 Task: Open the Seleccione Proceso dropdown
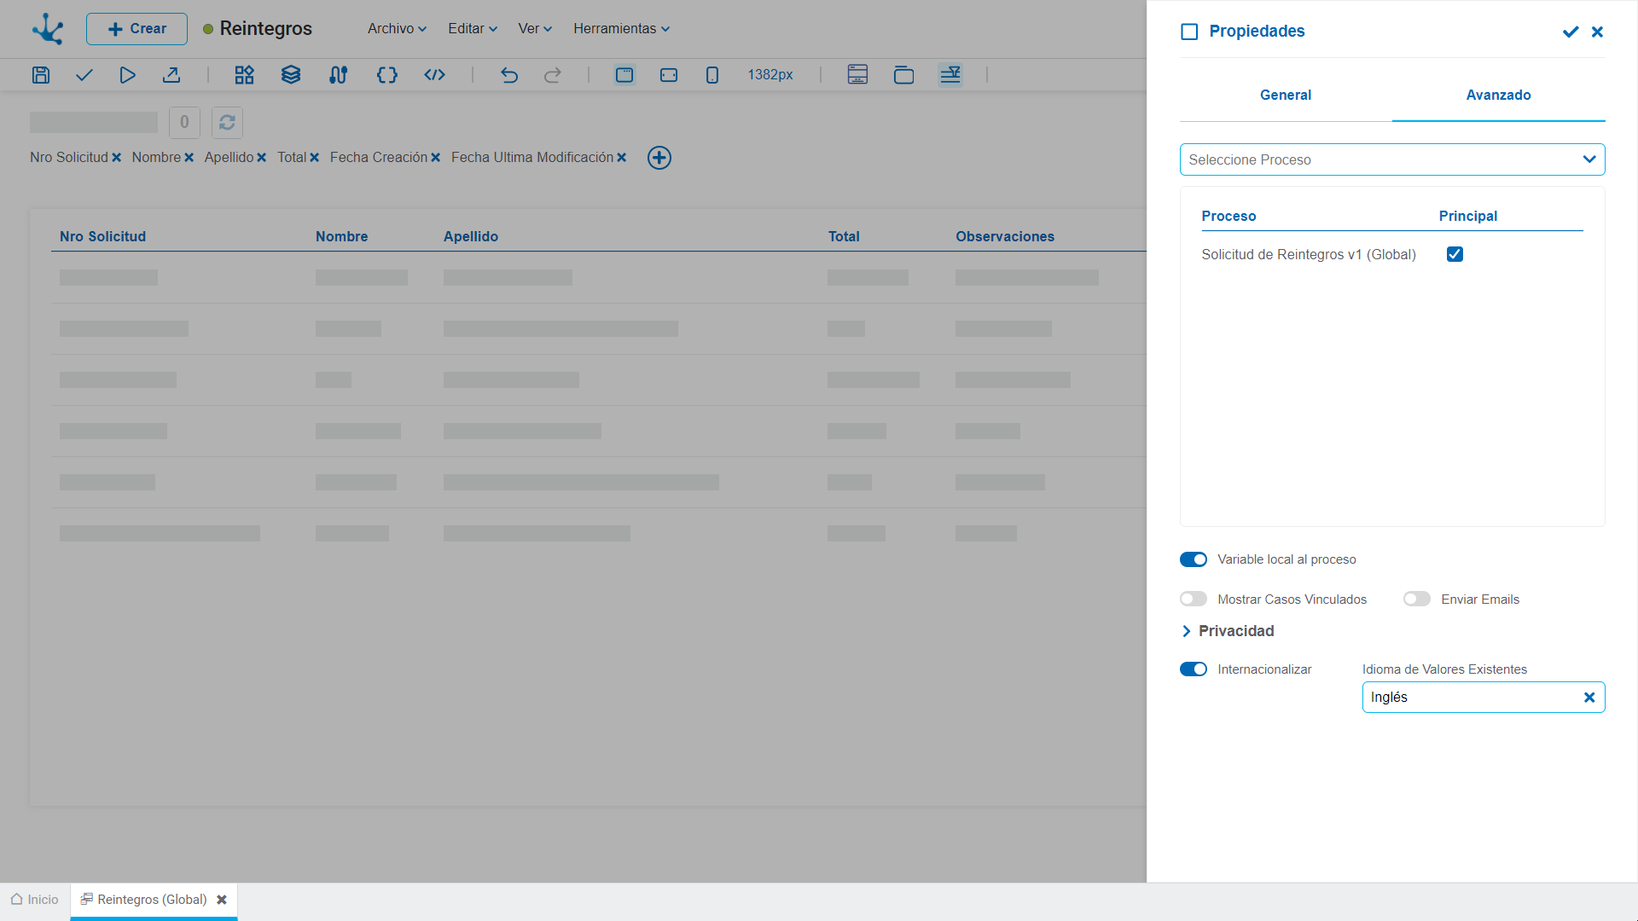coord(1392,159)
